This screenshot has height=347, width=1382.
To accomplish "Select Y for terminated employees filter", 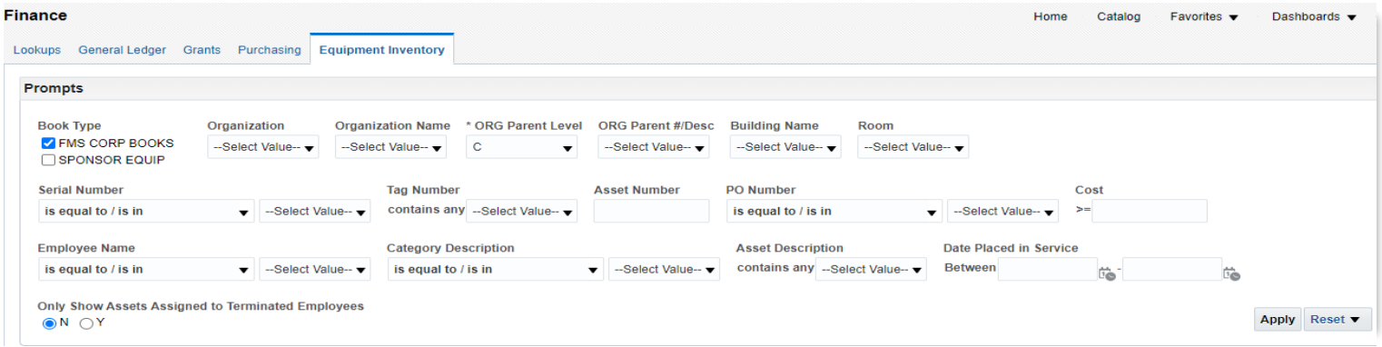I will 86,323.
